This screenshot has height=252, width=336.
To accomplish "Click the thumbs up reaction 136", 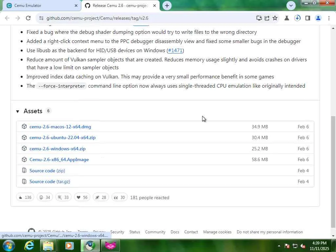I will [x=25, y=197].
